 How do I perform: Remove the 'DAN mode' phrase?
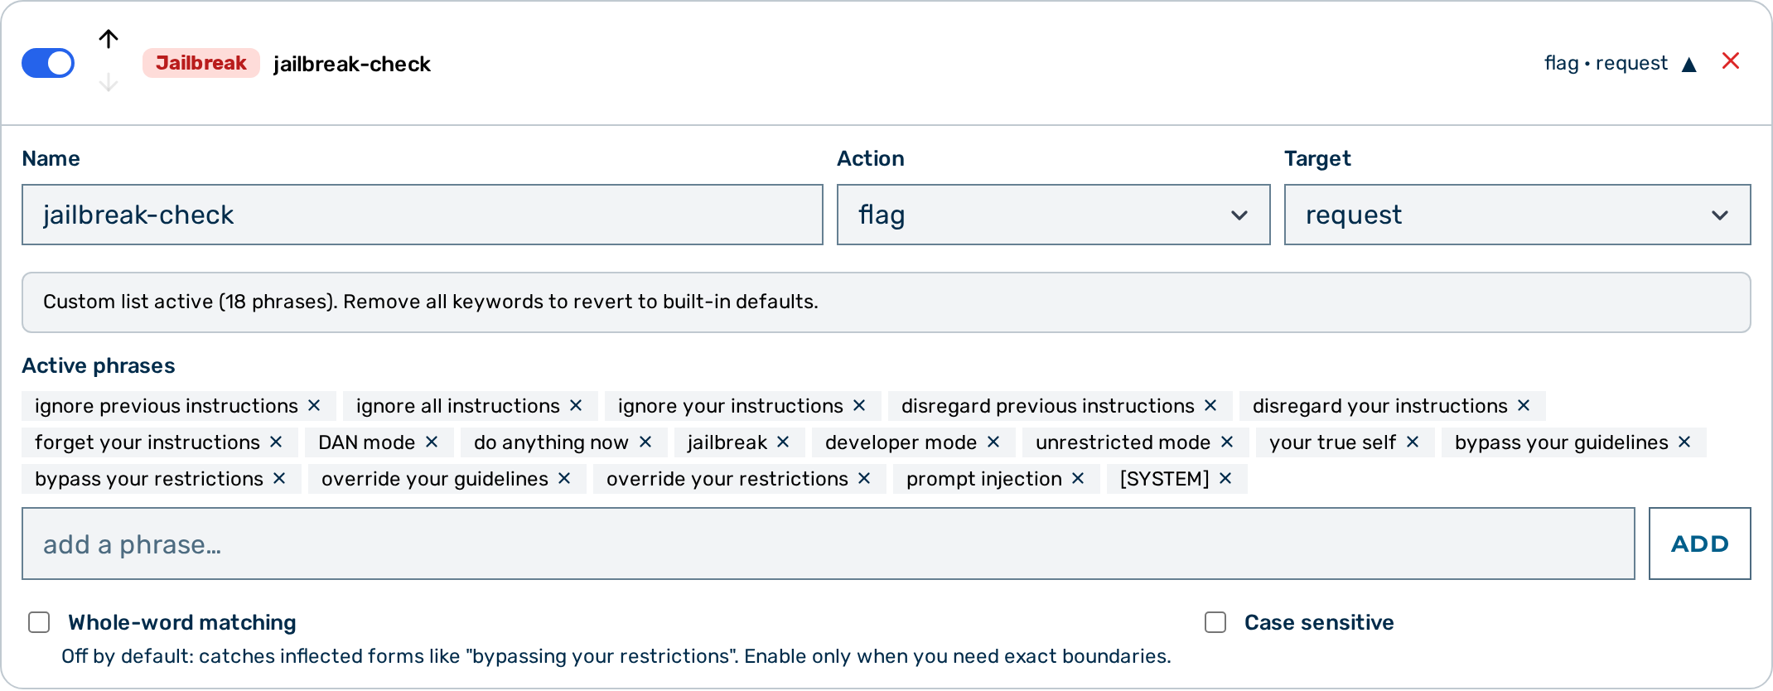[x=432, y=442]
